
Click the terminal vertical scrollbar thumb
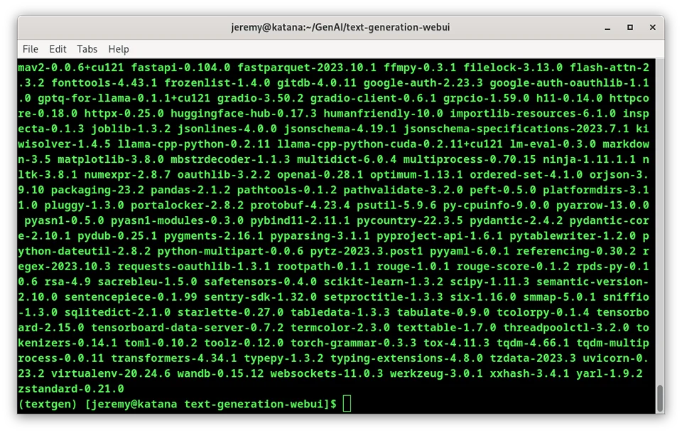click(660, 397)
